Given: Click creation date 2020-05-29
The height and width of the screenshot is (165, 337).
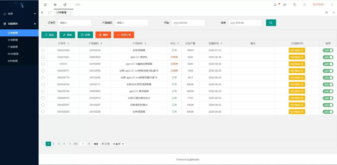Looking at the screenshot, I should point(215,112).
